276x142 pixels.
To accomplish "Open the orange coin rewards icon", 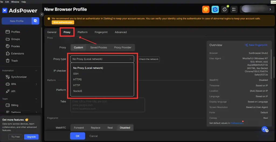I will [x=206, y=9].
